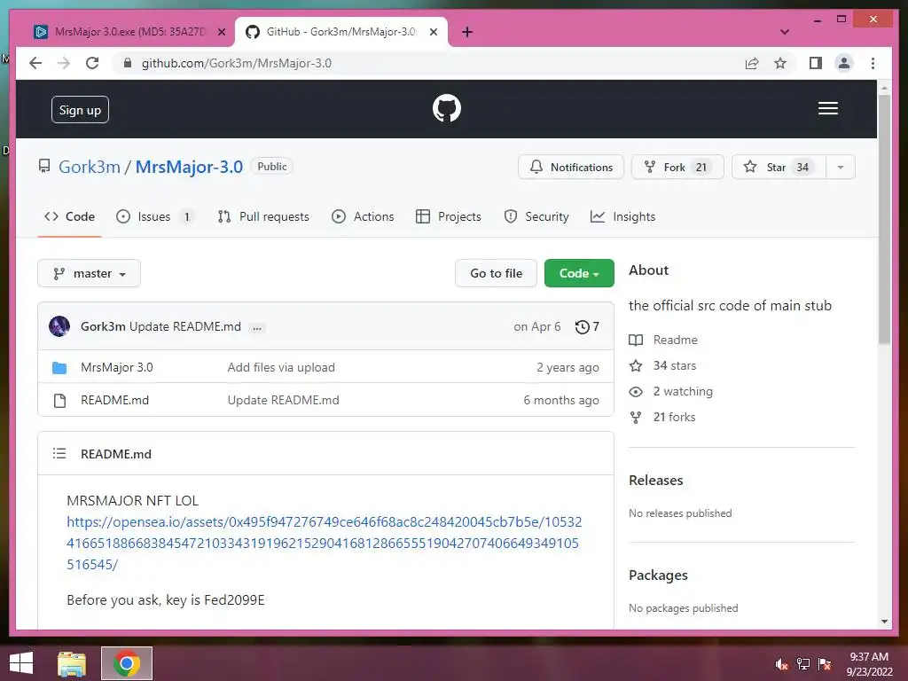Click Go to file button
908x681 pixels.
point(497,273)
